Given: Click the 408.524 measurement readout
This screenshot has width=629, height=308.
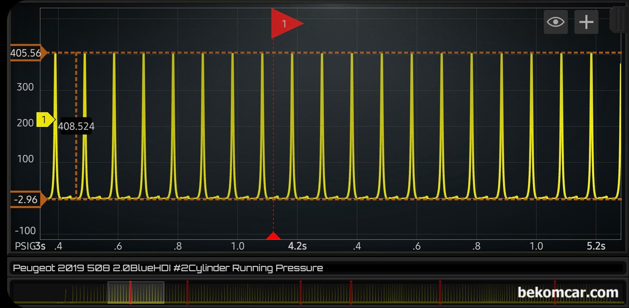Looking at the screenshot, I should pyautogui.click(x=76, y=126).
